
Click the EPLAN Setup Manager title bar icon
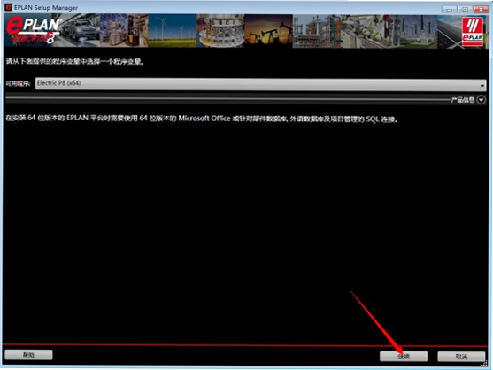8,7
